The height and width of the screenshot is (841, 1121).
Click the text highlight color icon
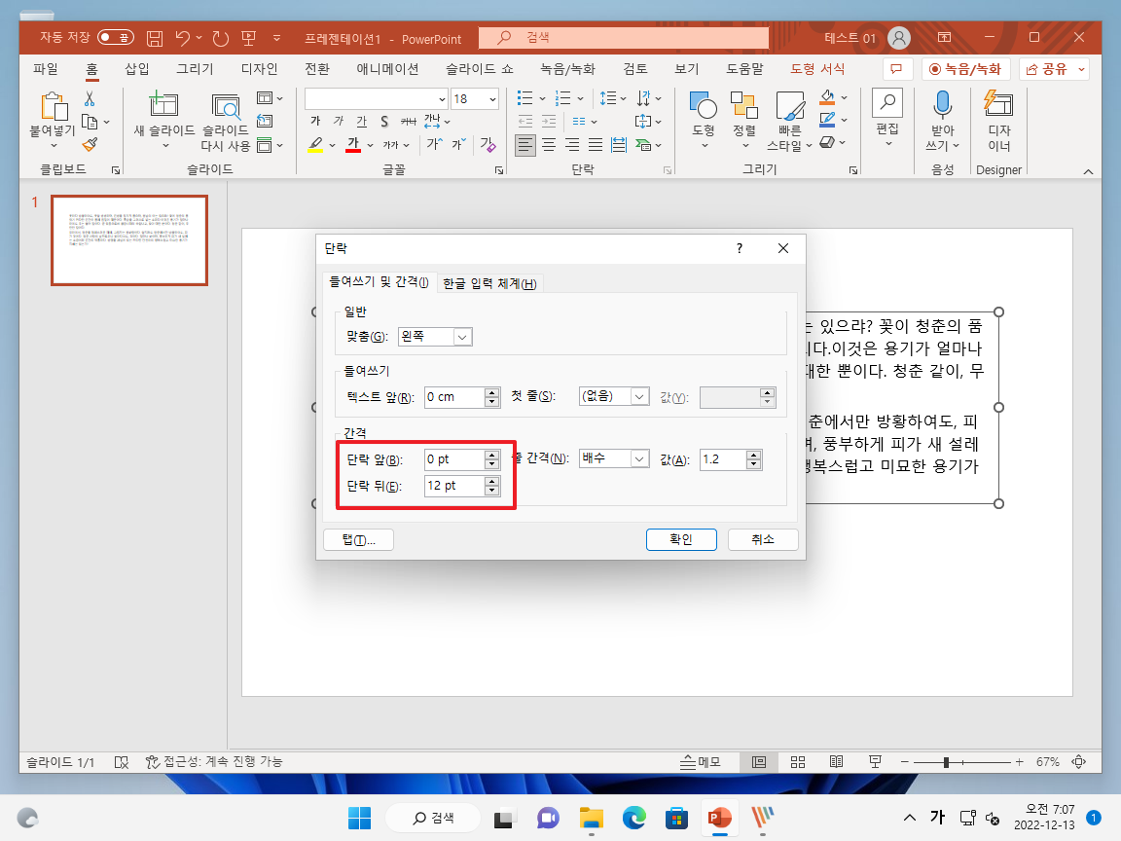[x=315, y=144]
